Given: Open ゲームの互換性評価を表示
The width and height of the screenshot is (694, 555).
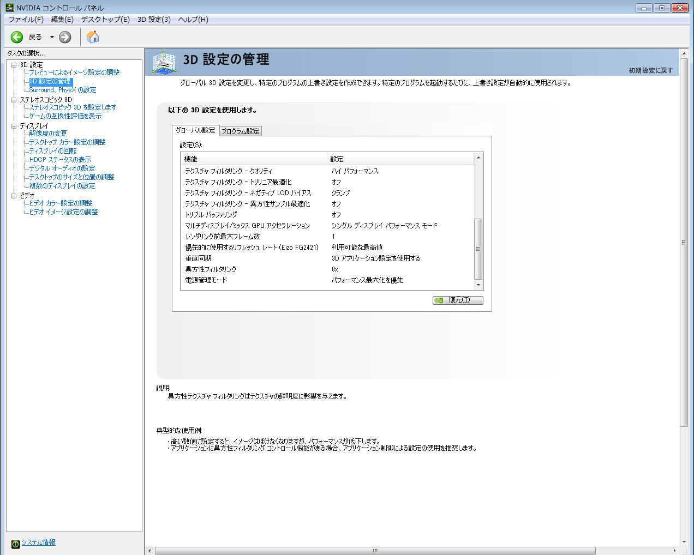Looking at the screenshot, I should tap(65, 116).
